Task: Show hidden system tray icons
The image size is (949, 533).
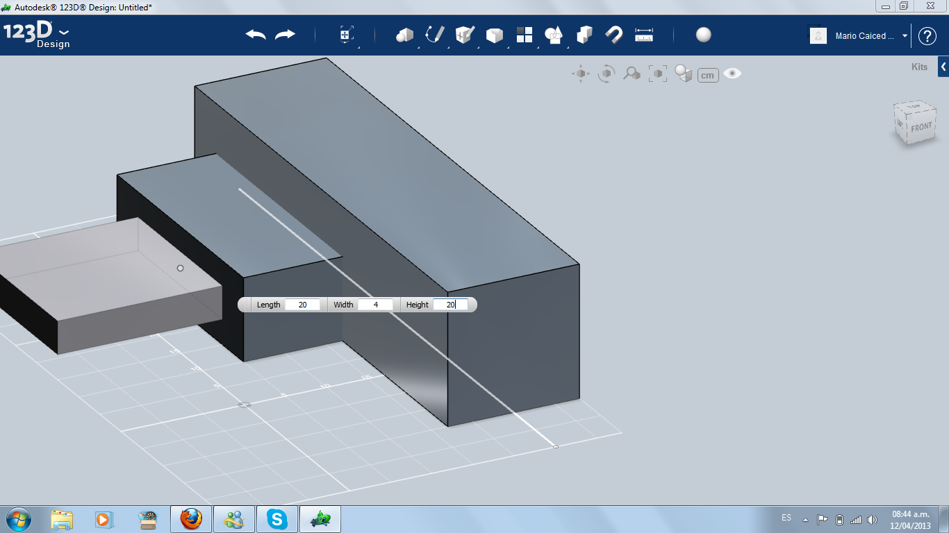Action: 806,519
